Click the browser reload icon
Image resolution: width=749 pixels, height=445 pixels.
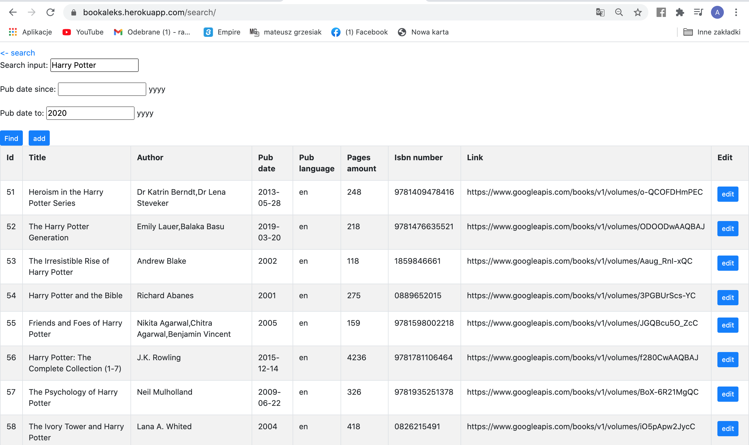coord(50,12)
